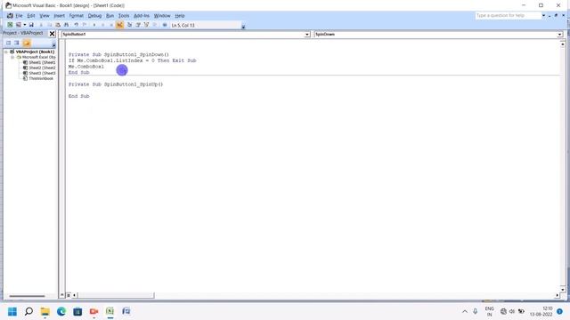The width and height of the screenshot is (570, 320).
Task: Click View Object icon in Project pane
Action: click(x=17, y=43)
